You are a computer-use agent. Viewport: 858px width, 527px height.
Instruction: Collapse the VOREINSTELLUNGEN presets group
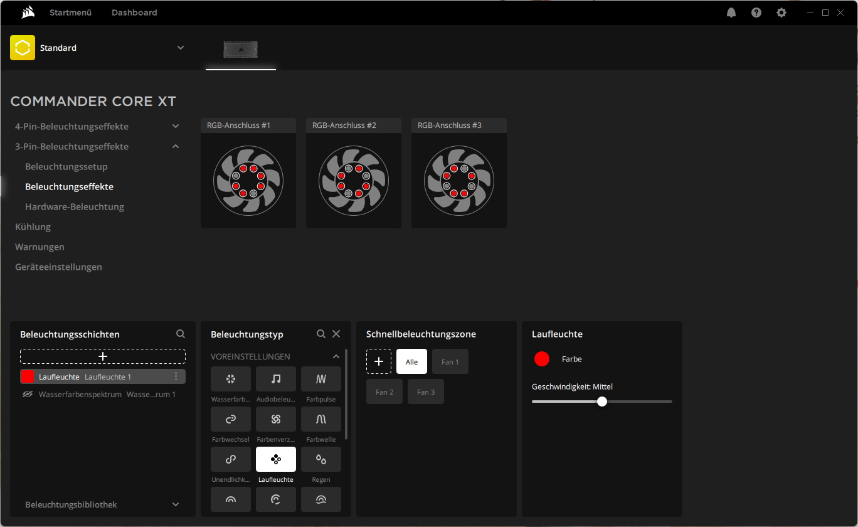[x=336, y=356]
